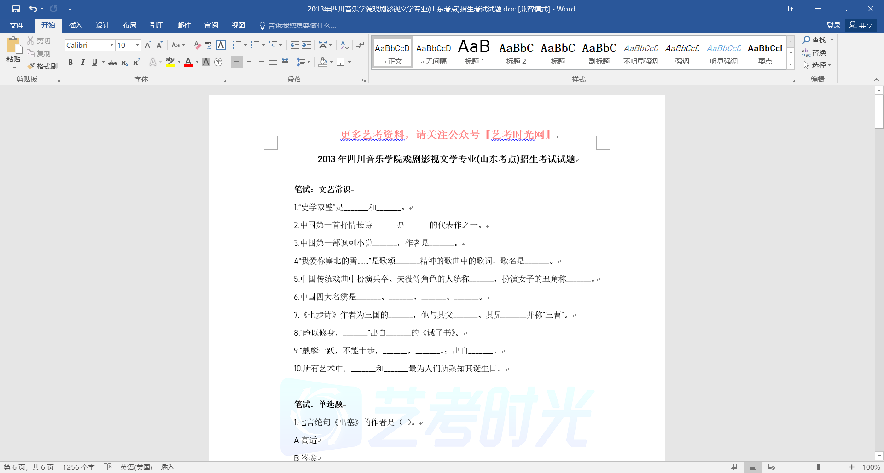Open the font size dropdown

pos(137,45)
